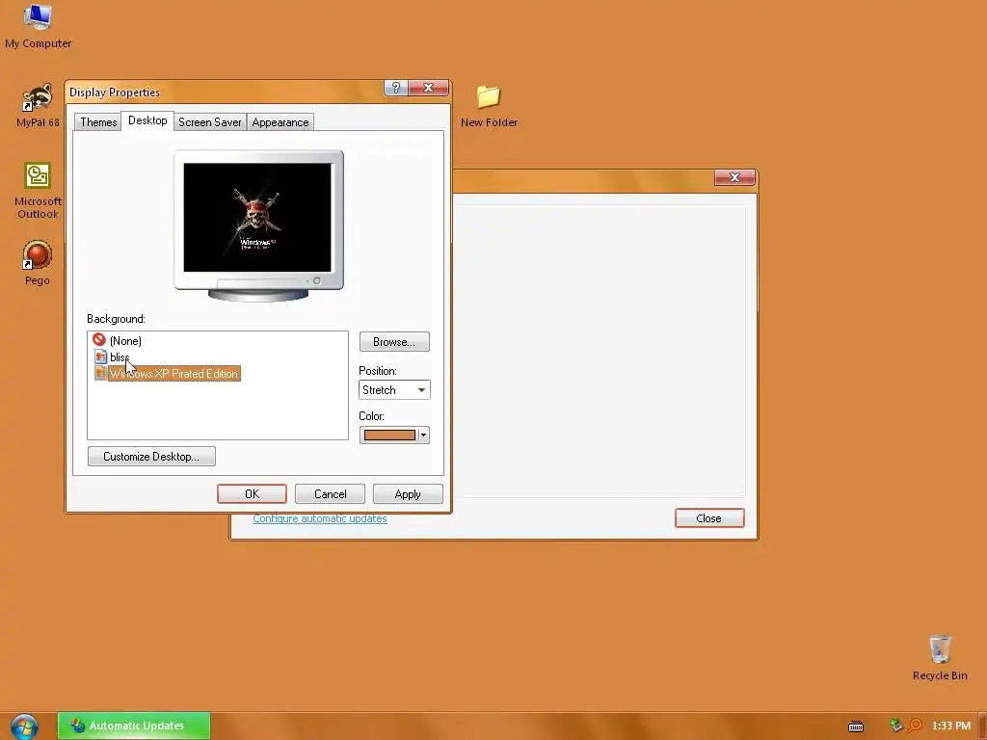This screenshot has width=987, height=740.
Task: Click the Windows XP Pirated Edition file icon
Action: (100, 373)
